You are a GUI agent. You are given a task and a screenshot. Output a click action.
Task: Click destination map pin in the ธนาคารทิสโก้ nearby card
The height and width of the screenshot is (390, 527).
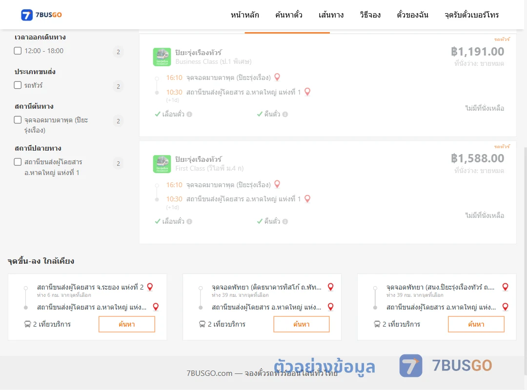[331, 306]
